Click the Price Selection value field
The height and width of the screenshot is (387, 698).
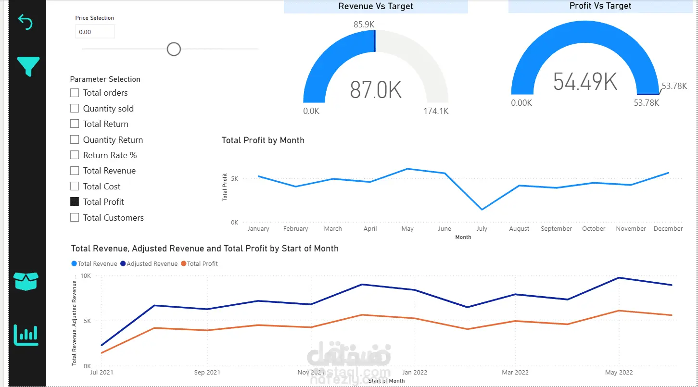tap(95, 32)
